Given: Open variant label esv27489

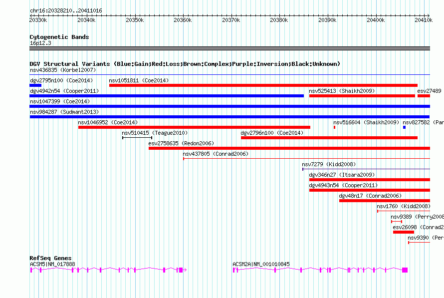Looking at the screenshot, I should 429,91.
